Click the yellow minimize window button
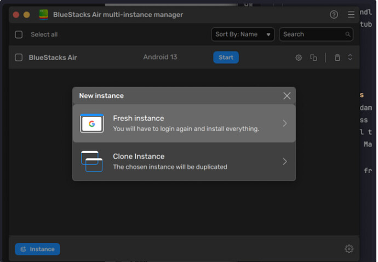 click(27, 15)
